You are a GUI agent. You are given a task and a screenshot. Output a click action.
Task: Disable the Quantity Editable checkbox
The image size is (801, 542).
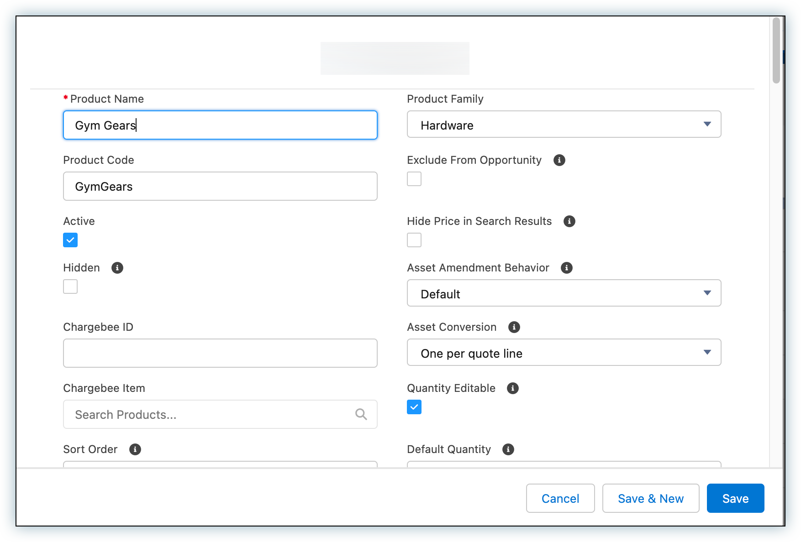(414, 406)
